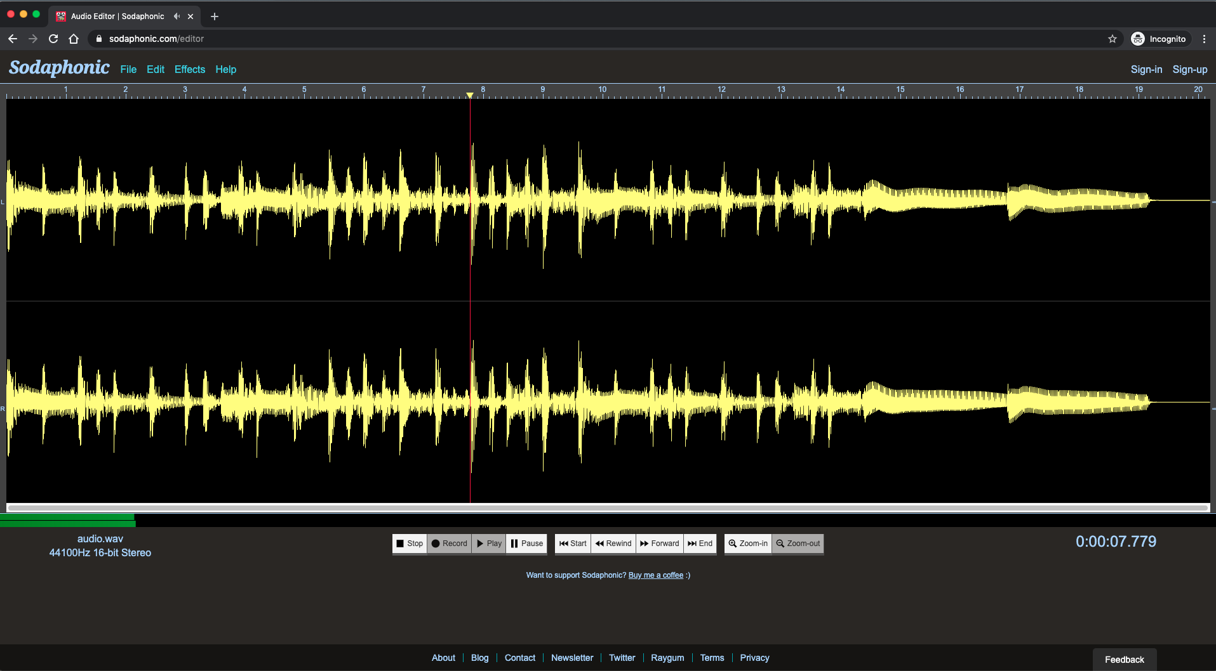The height and width of the screenshot is (671, 1216).
Task: Reload the Sodaphonic page
Action: click(53, 39)
